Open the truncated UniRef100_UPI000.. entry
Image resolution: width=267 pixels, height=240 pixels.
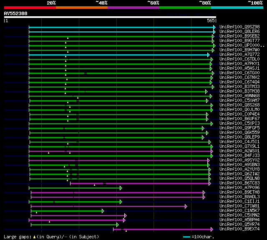[x=242, y=45]
